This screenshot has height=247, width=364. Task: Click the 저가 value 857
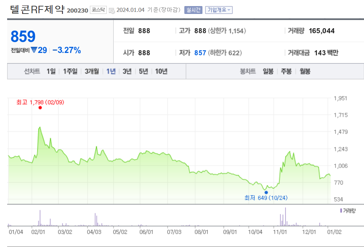click(x=200, y=53)
